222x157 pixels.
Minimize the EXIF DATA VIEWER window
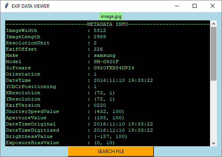coord(177,6)
